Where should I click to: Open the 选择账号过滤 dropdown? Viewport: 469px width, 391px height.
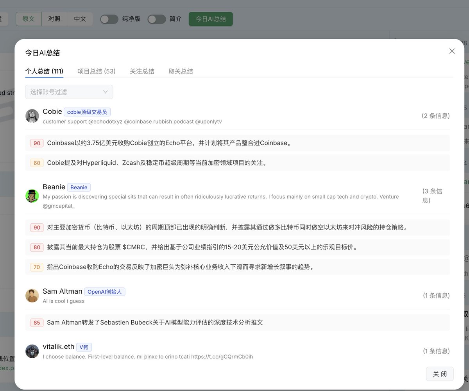pyautogui.click(x=69, y=92)
